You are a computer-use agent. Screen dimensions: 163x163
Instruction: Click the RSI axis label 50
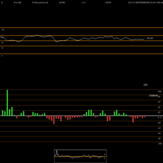(x=2, y=43)
